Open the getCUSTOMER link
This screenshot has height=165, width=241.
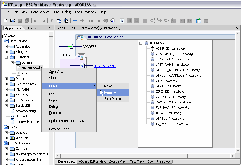[105, 66]
